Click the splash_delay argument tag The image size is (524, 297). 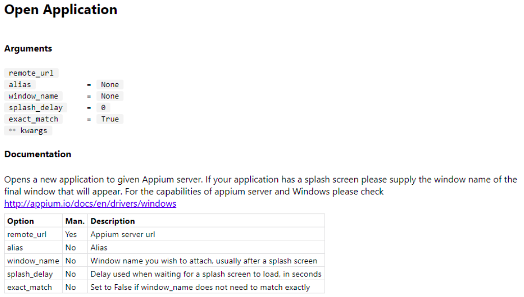pos(35,107)
